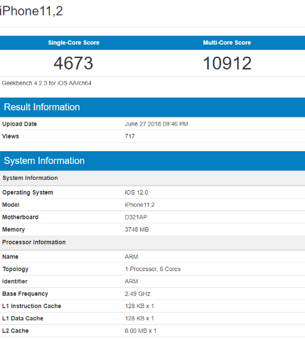Select the 2.49 GHz value
305x340 pixels.
point(137,293)
